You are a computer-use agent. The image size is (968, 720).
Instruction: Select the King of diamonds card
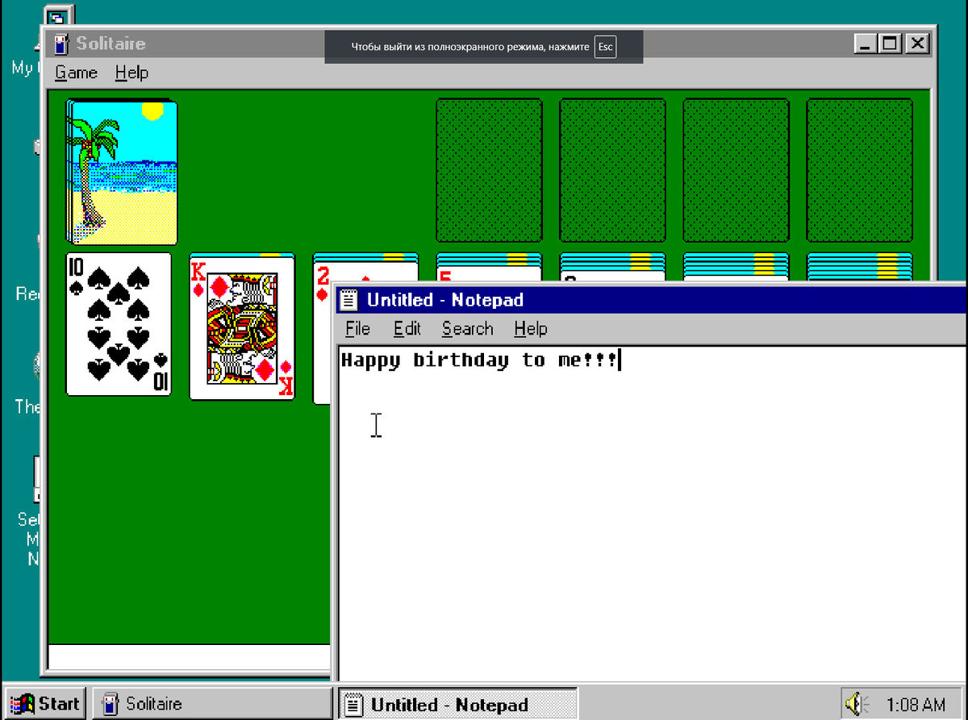coord(242,329)
